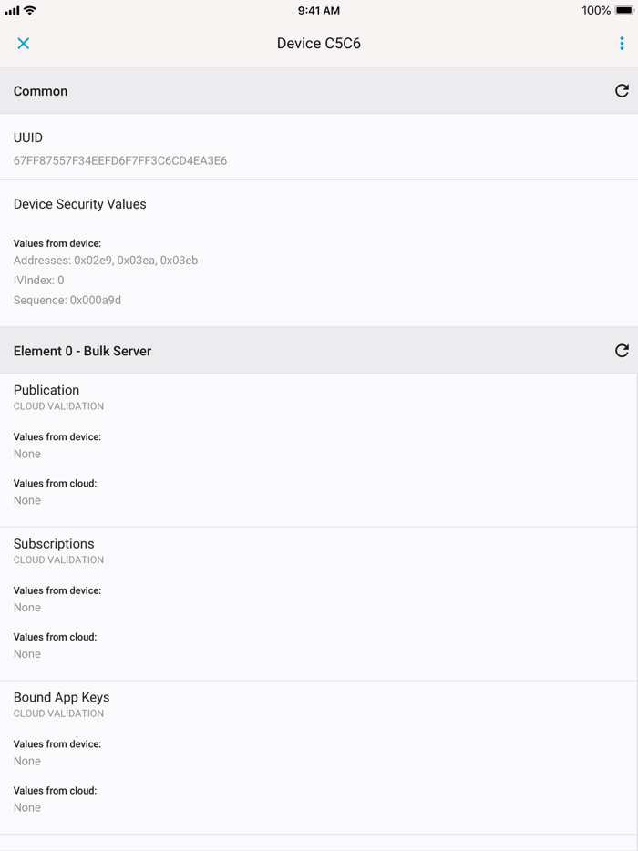Tap the Device C5C6 title
Screen dimensions: 638x851
[319, 43]
